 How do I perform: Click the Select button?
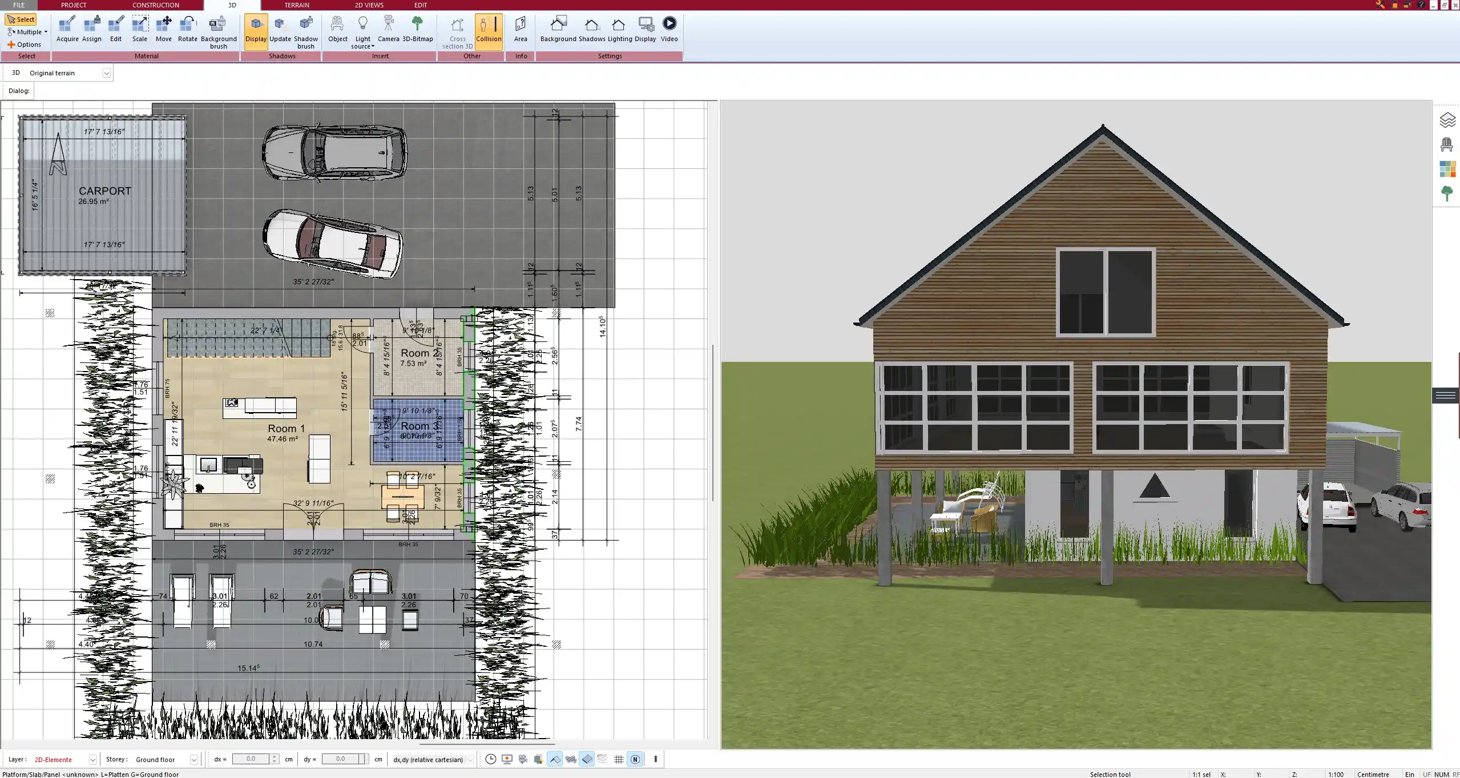(x=21, y=19)
